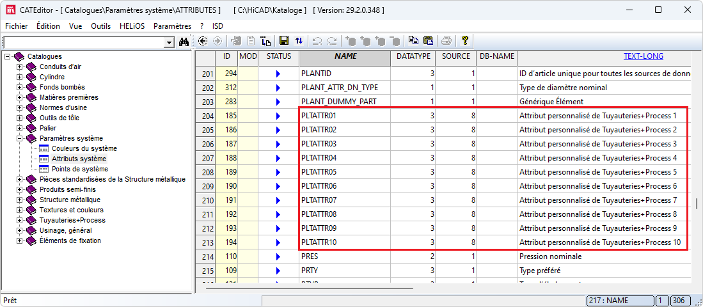This screenshot has height=307, width=703.
Task: Click the TEXT-LONG column header link
Action: tap(644, 56)
